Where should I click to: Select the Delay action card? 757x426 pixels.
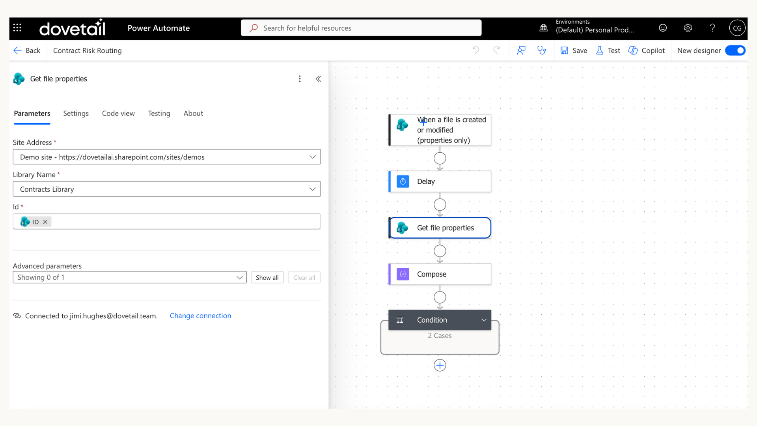[440, 181]
